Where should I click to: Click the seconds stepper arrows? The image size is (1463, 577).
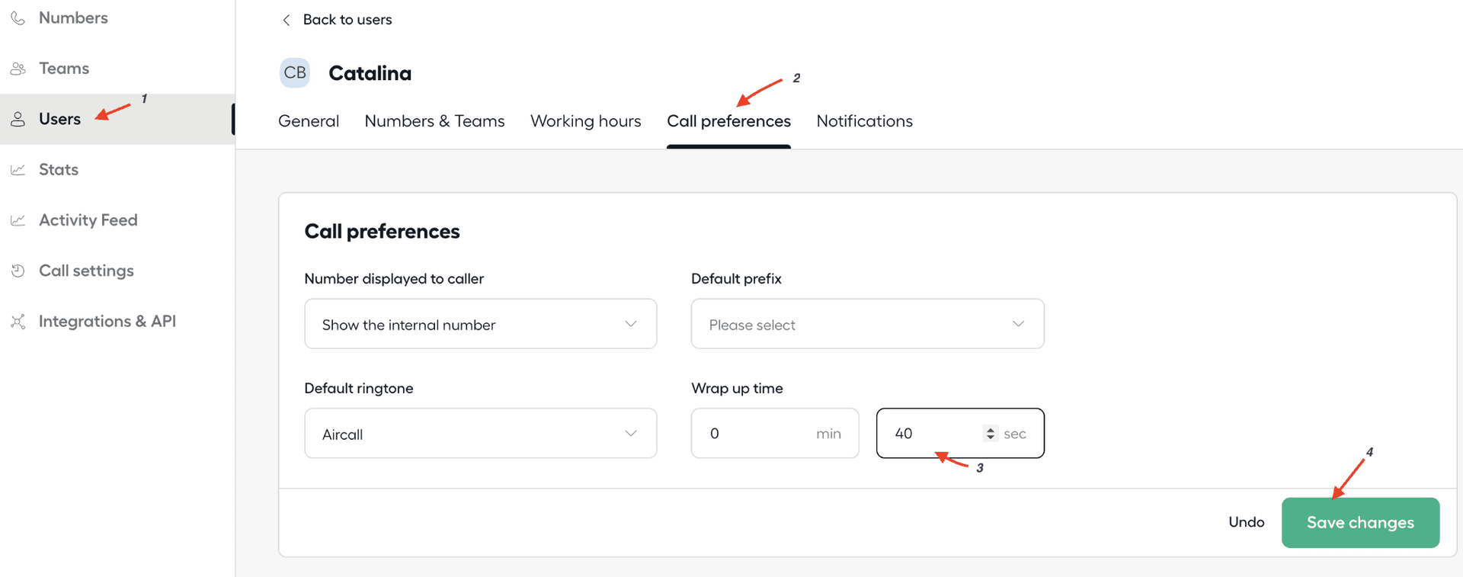coord(990,433)
